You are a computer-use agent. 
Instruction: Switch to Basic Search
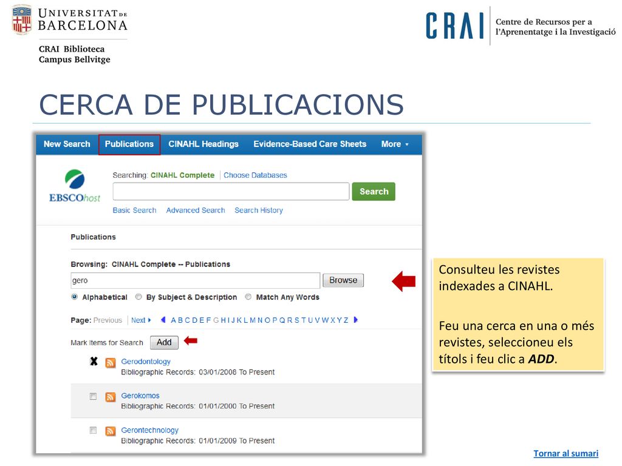tap(134, 211)
